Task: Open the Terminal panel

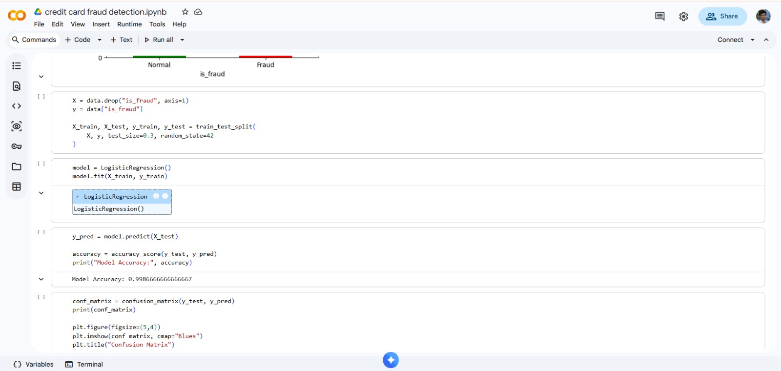Action: point(84,364)
